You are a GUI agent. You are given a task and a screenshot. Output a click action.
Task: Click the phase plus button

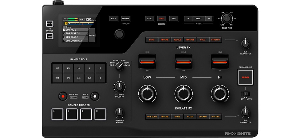coord(209,18)
